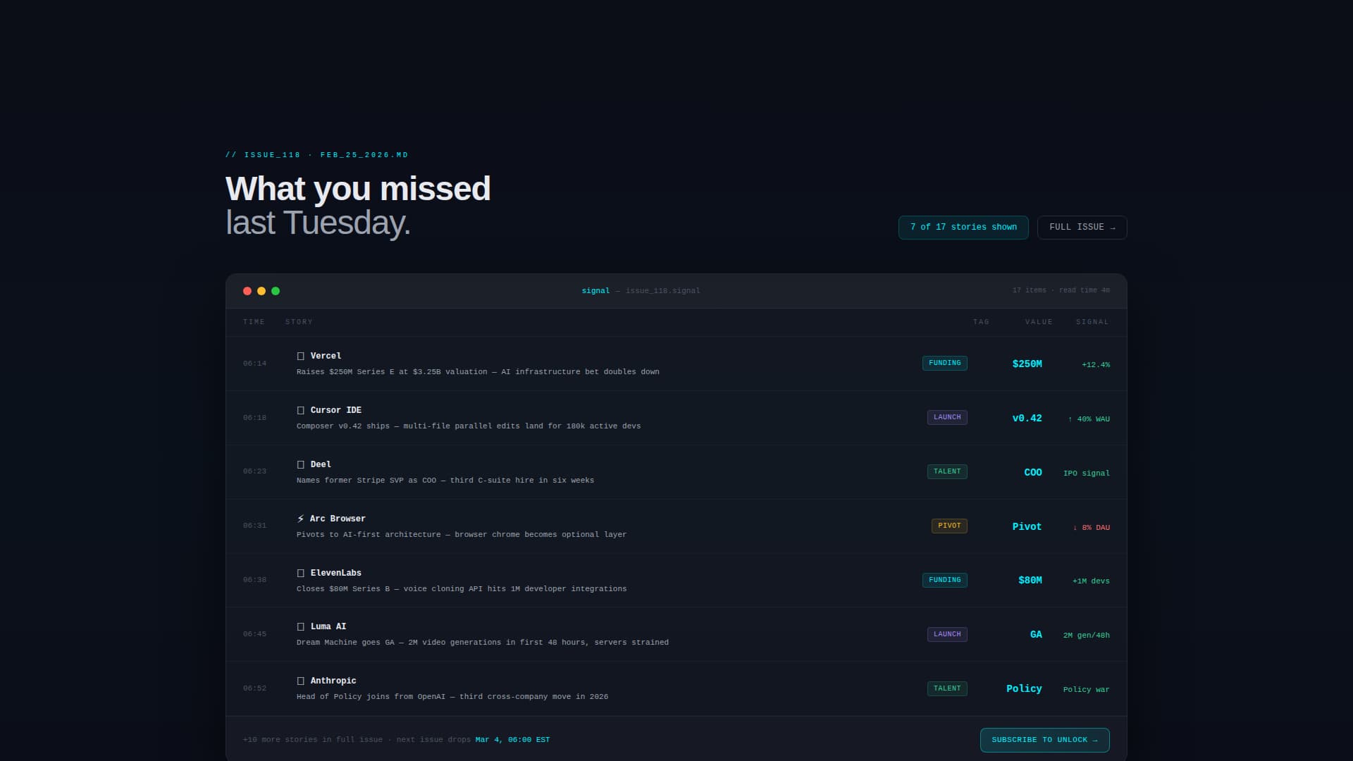Image resolution: width=1353 pixels, height=761 pixels.
Task: Click the icon beside ElevenLabs
Action: [301, 574]
